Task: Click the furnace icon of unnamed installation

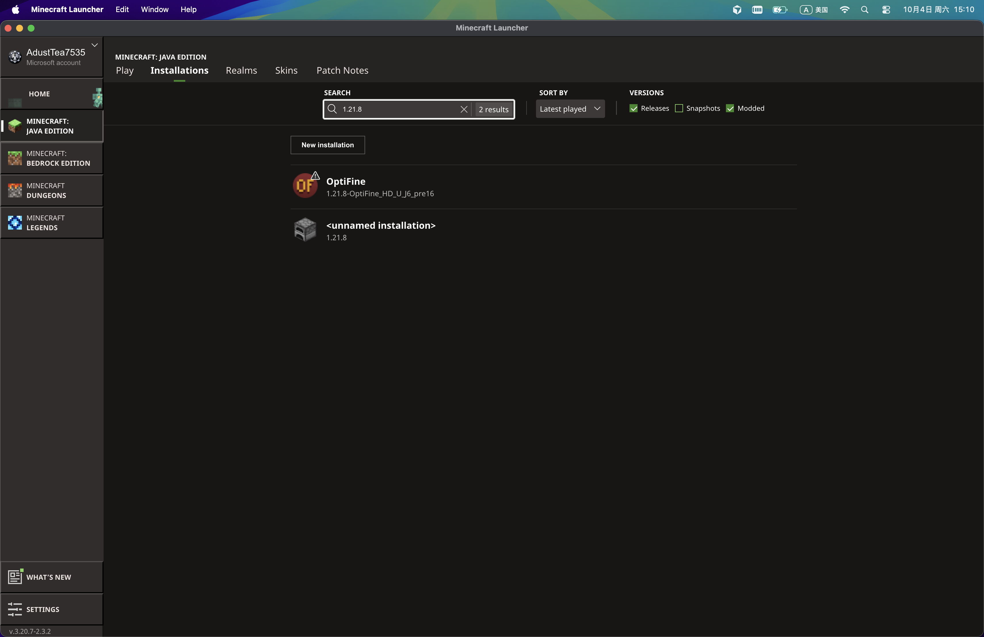Action: tap(305, 230)
